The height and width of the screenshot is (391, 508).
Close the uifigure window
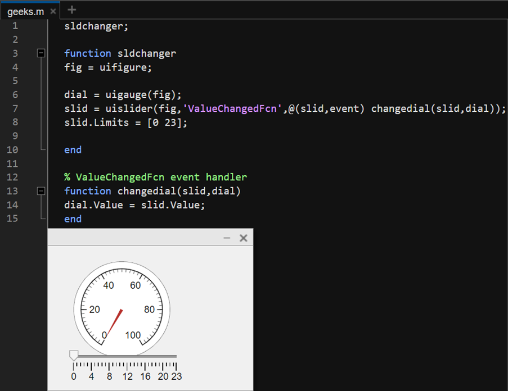243,238
